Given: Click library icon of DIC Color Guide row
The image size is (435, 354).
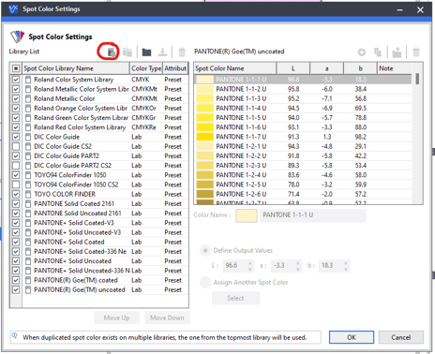Looking at the screenshot, I should click(28, 137).
